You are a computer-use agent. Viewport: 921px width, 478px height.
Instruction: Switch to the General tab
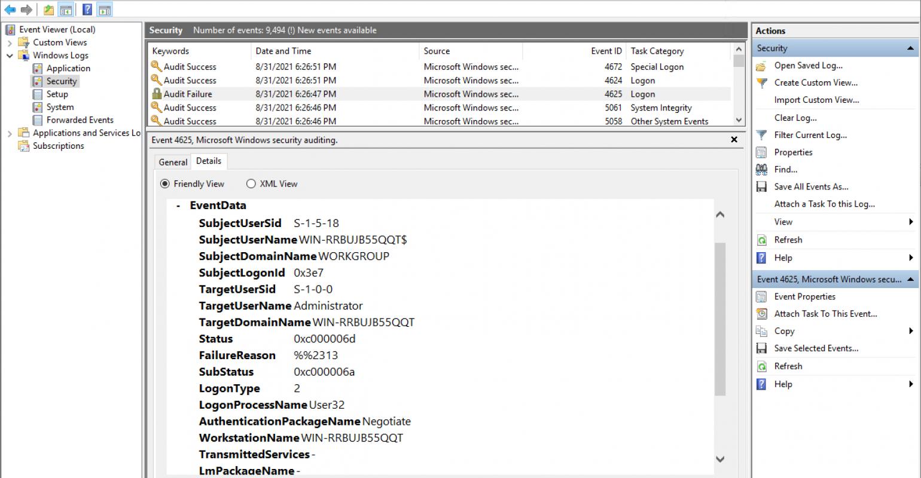[x=173, y=162]
